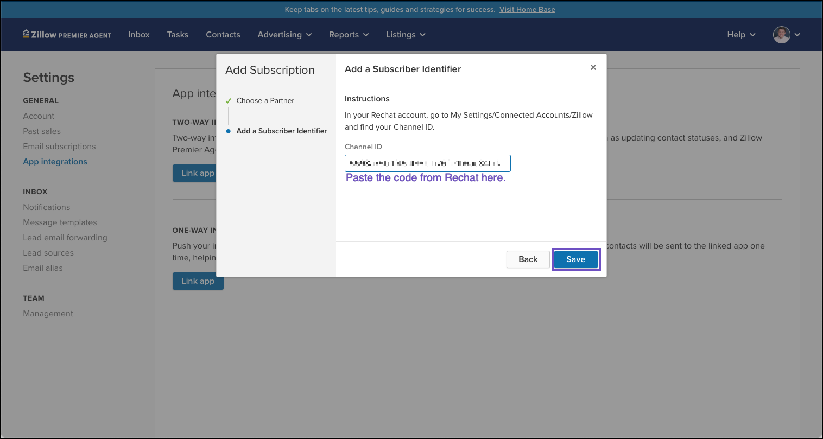
Task: Click into the Channel ID field
Action: [427, 163]
